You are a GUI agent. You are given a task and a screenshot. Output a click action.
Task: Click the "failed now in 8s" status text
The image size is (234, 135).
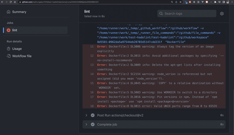pos(94,16)
